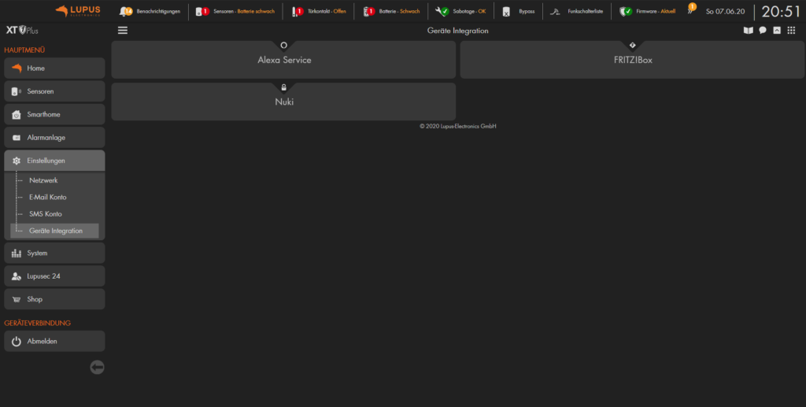
Task: Click the Abmelden logout button
Action: (x=54, y=341)
